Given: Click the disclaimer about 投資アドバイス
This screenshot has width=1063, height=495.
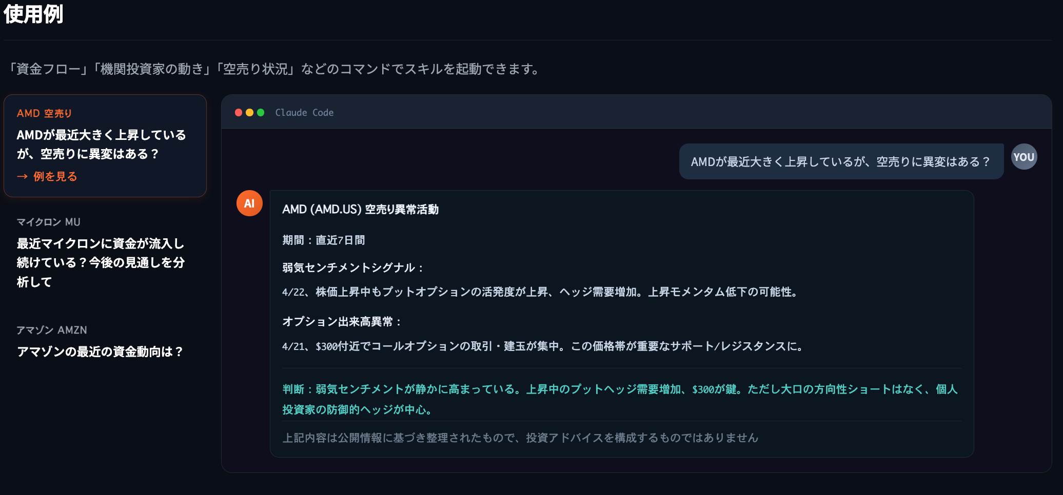Looking at the screenshot, I should 520,438.
